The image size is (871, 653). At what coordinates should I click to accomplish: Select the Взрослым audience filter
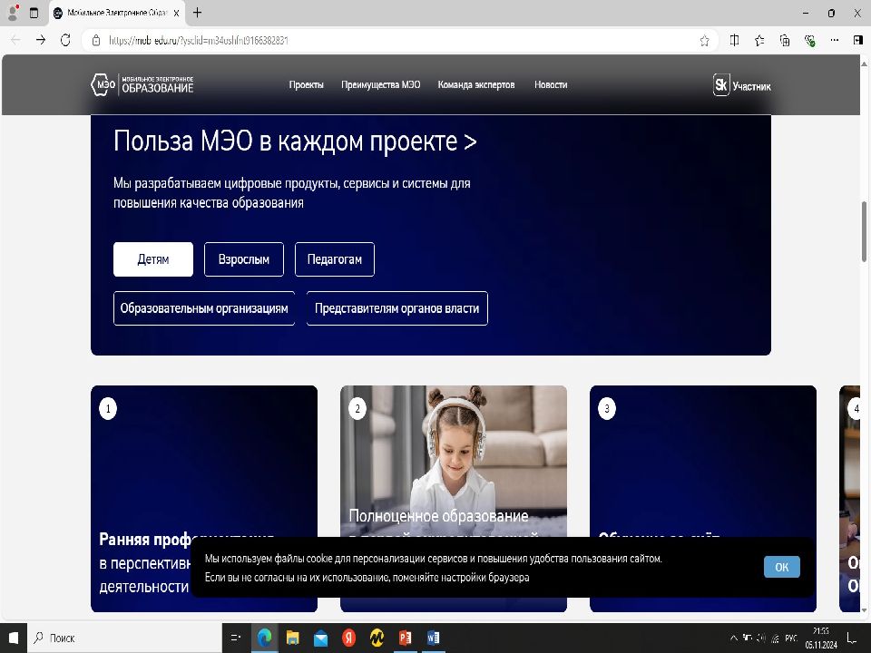243,259
